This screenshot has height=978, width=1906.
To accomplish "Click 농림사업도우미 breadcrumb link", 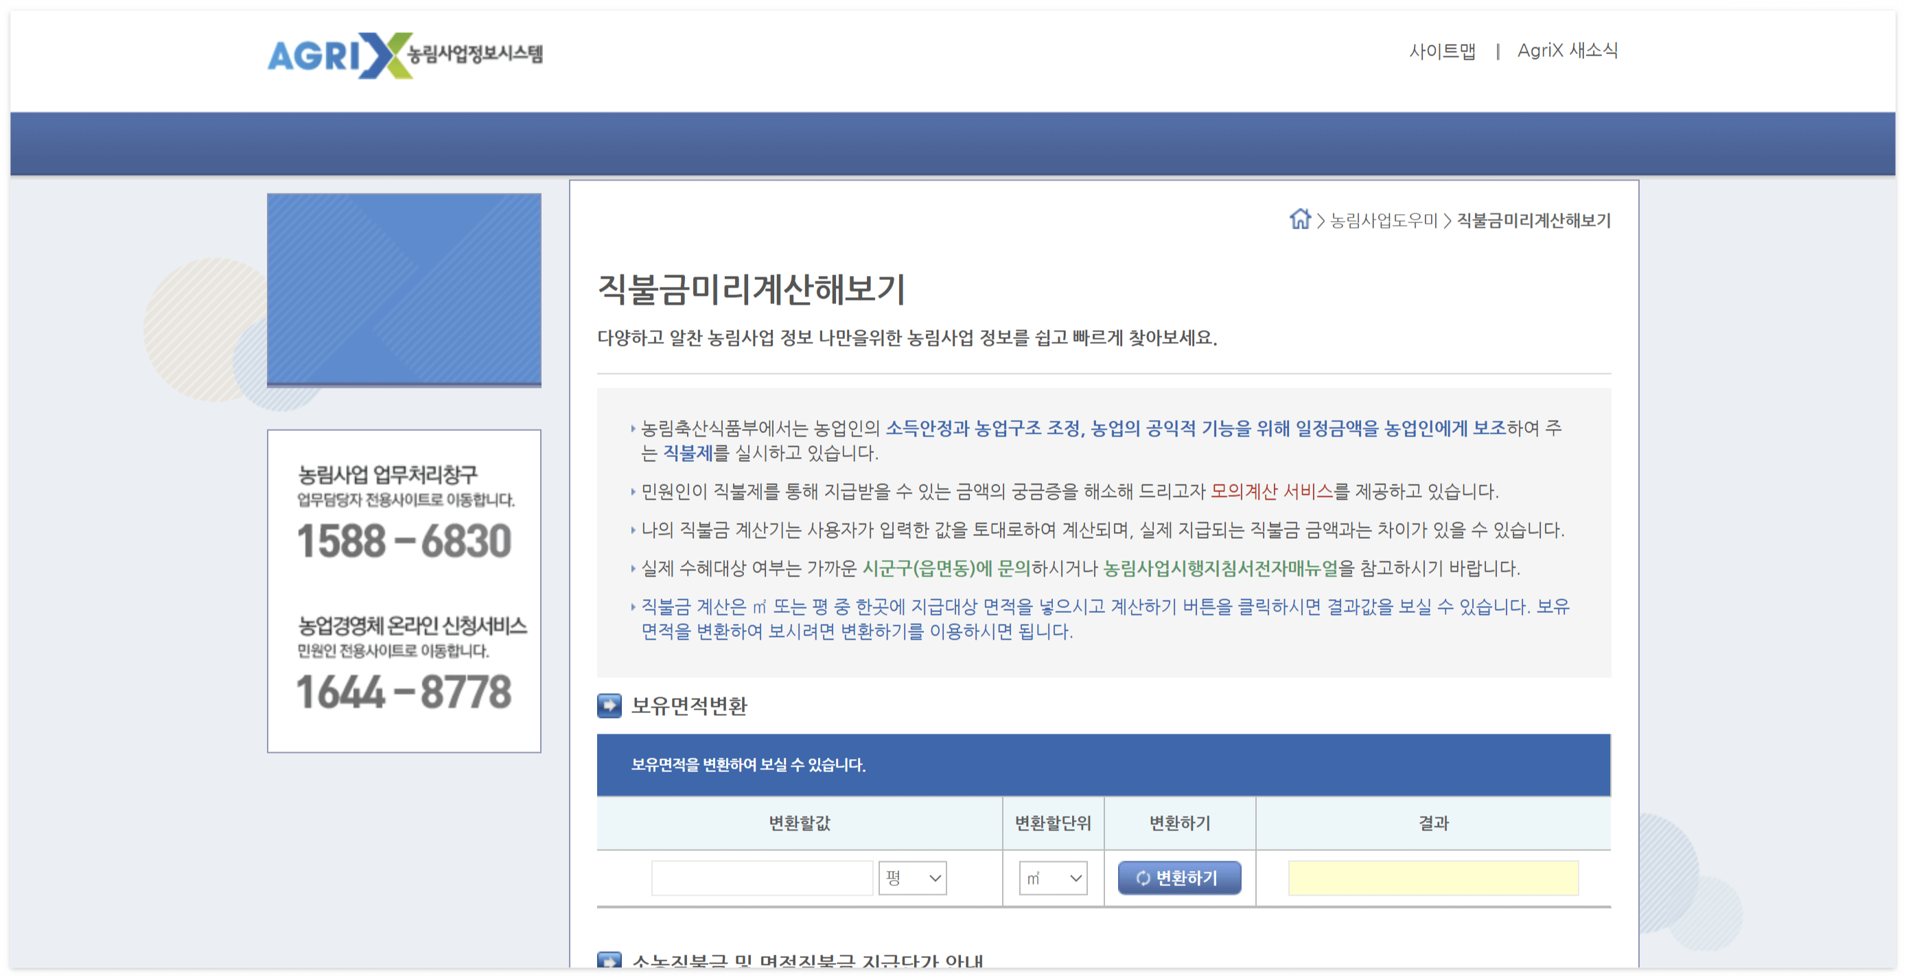I will pos(1383,220).
